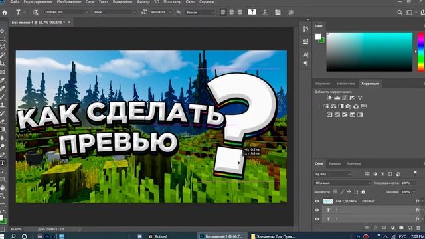The image size is (425, 239).
Task: Open layer filter kind dropdown Вид
Action: pyautogui.click(x=333, y=174)
